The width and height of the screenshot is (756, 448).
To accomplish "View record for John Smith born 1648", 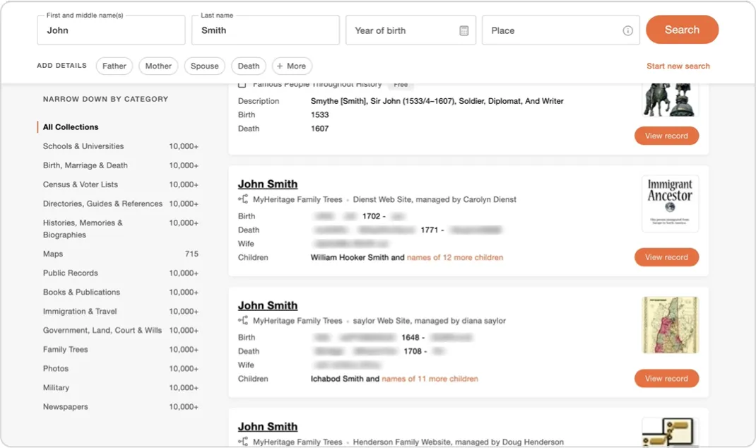I will point(666,379).
